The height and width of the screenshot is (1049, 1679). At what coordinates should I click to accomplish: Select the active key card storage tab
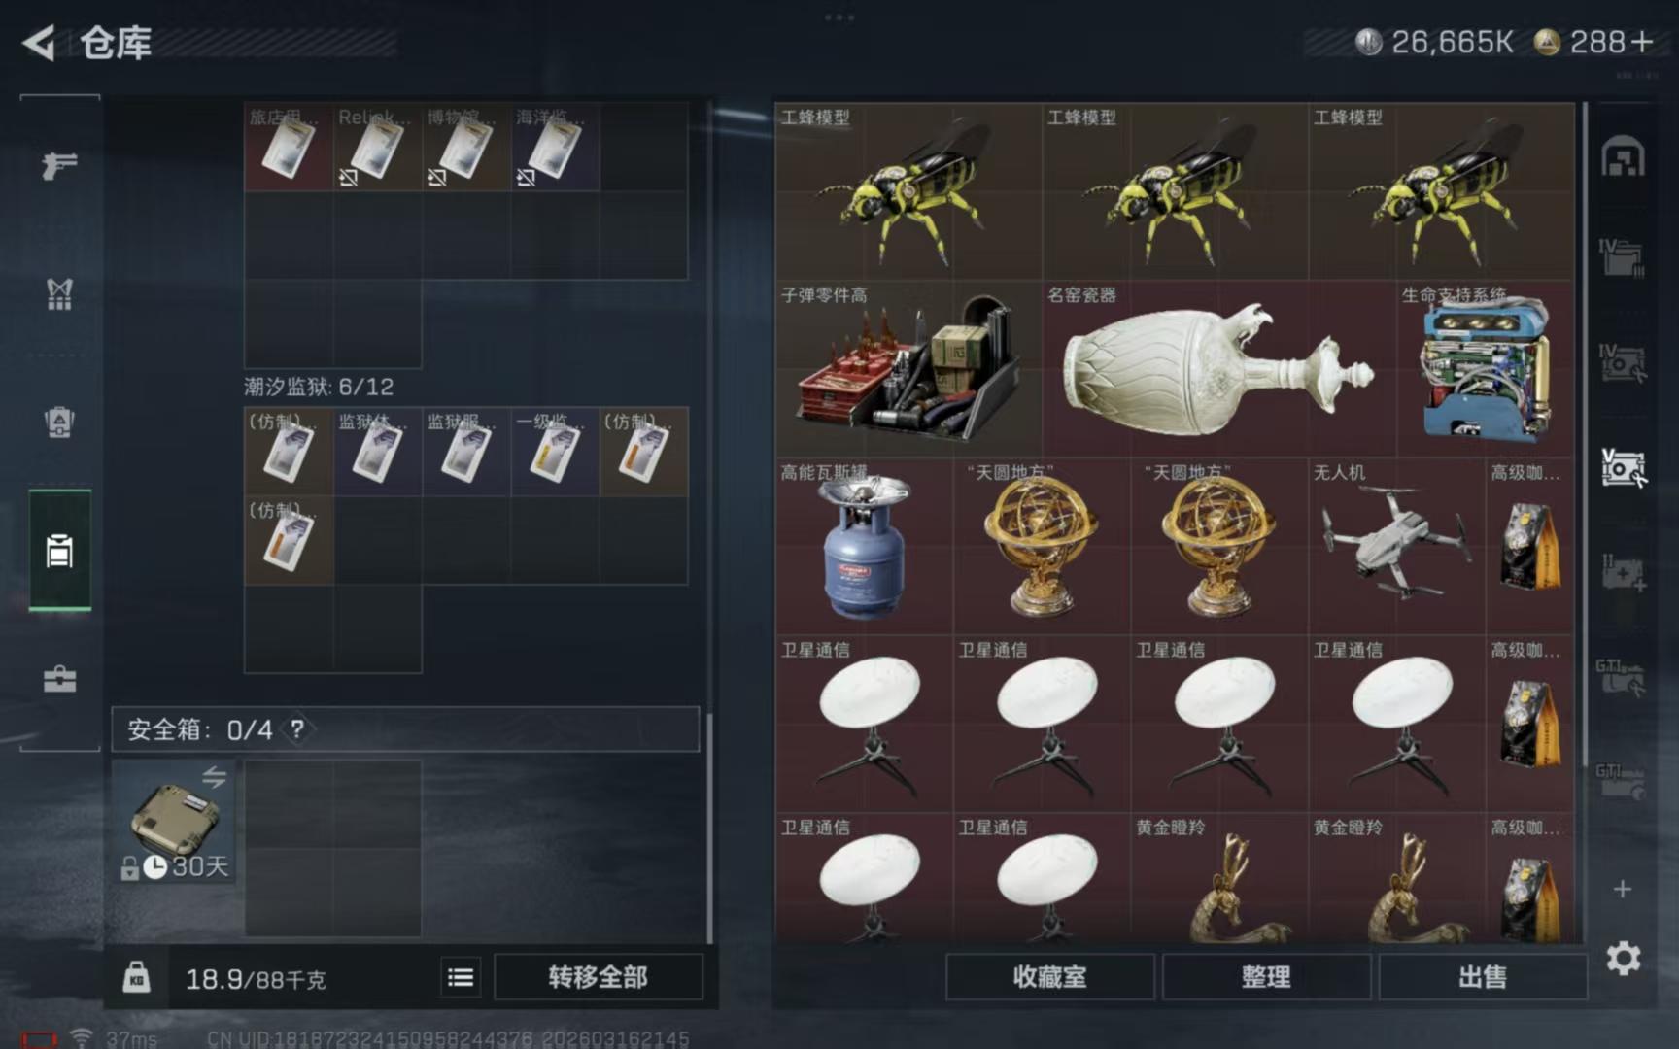point(59,551)
